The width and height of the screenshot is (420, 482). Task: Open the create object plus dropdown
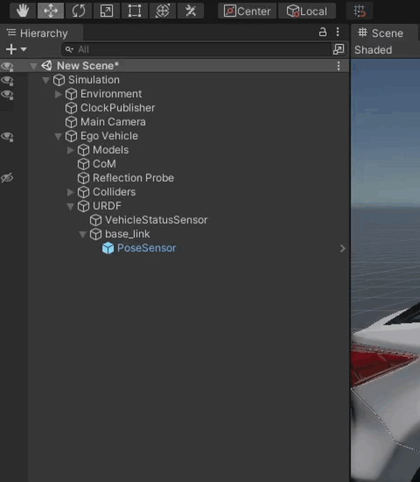16,49
